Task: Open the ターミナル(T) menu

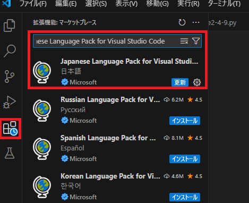Action: pyautogui.click(x=224, y=4)
